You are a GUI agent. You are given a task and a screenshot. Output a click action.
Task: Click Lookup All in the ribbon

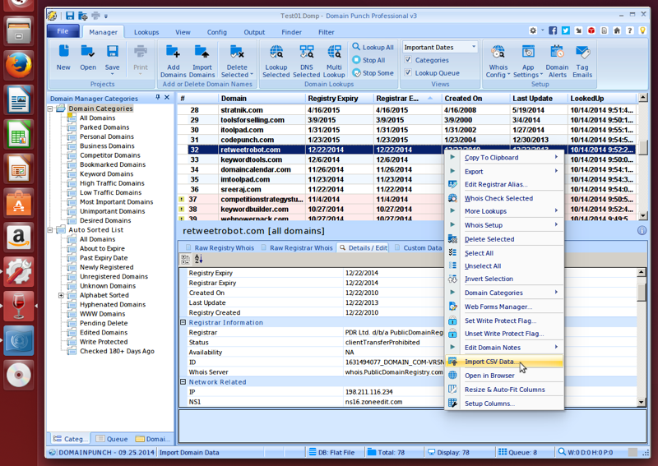[x=373, y=47]
